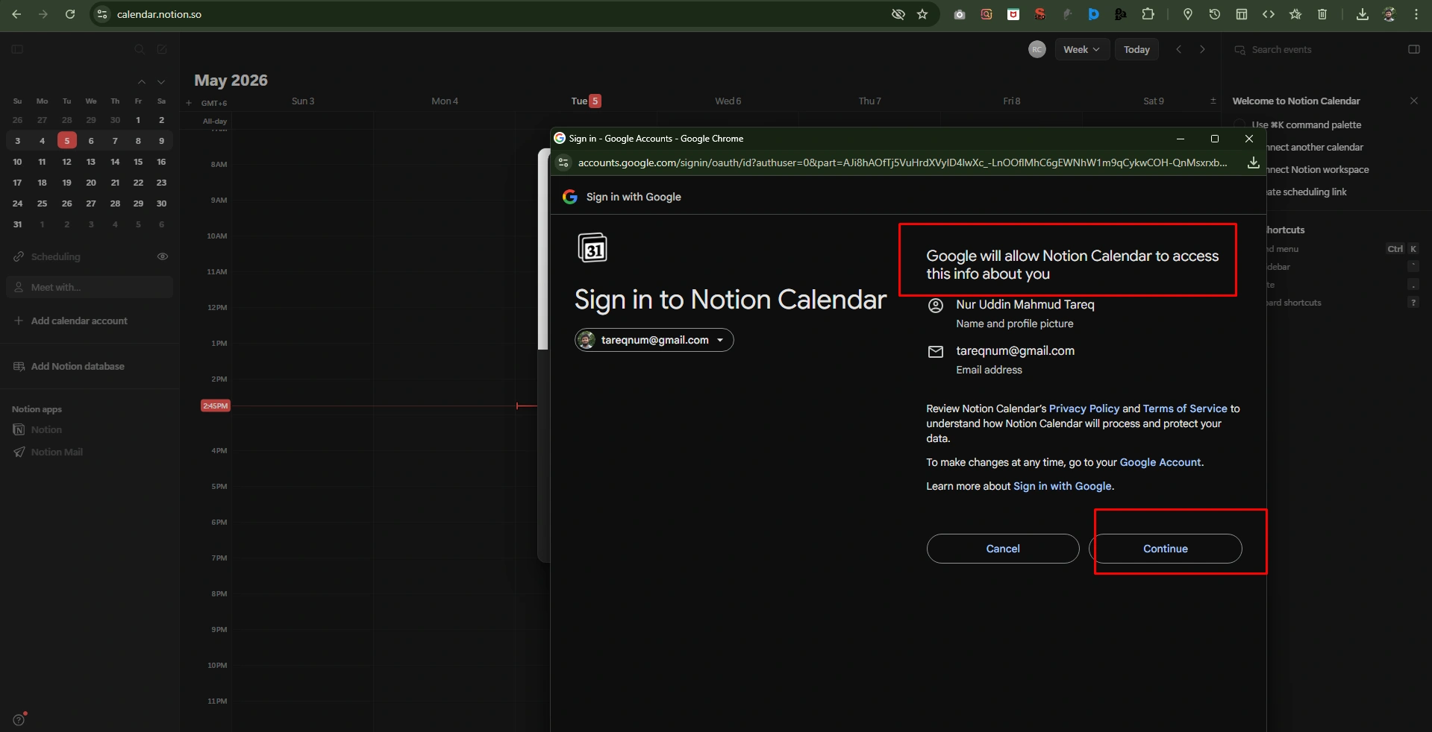
Task: Open the McAfee shield extension icon
Action: click(1013, 14)
